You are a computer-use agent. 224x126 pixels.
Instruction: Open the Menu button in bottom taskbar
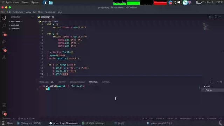coord(7,123)
